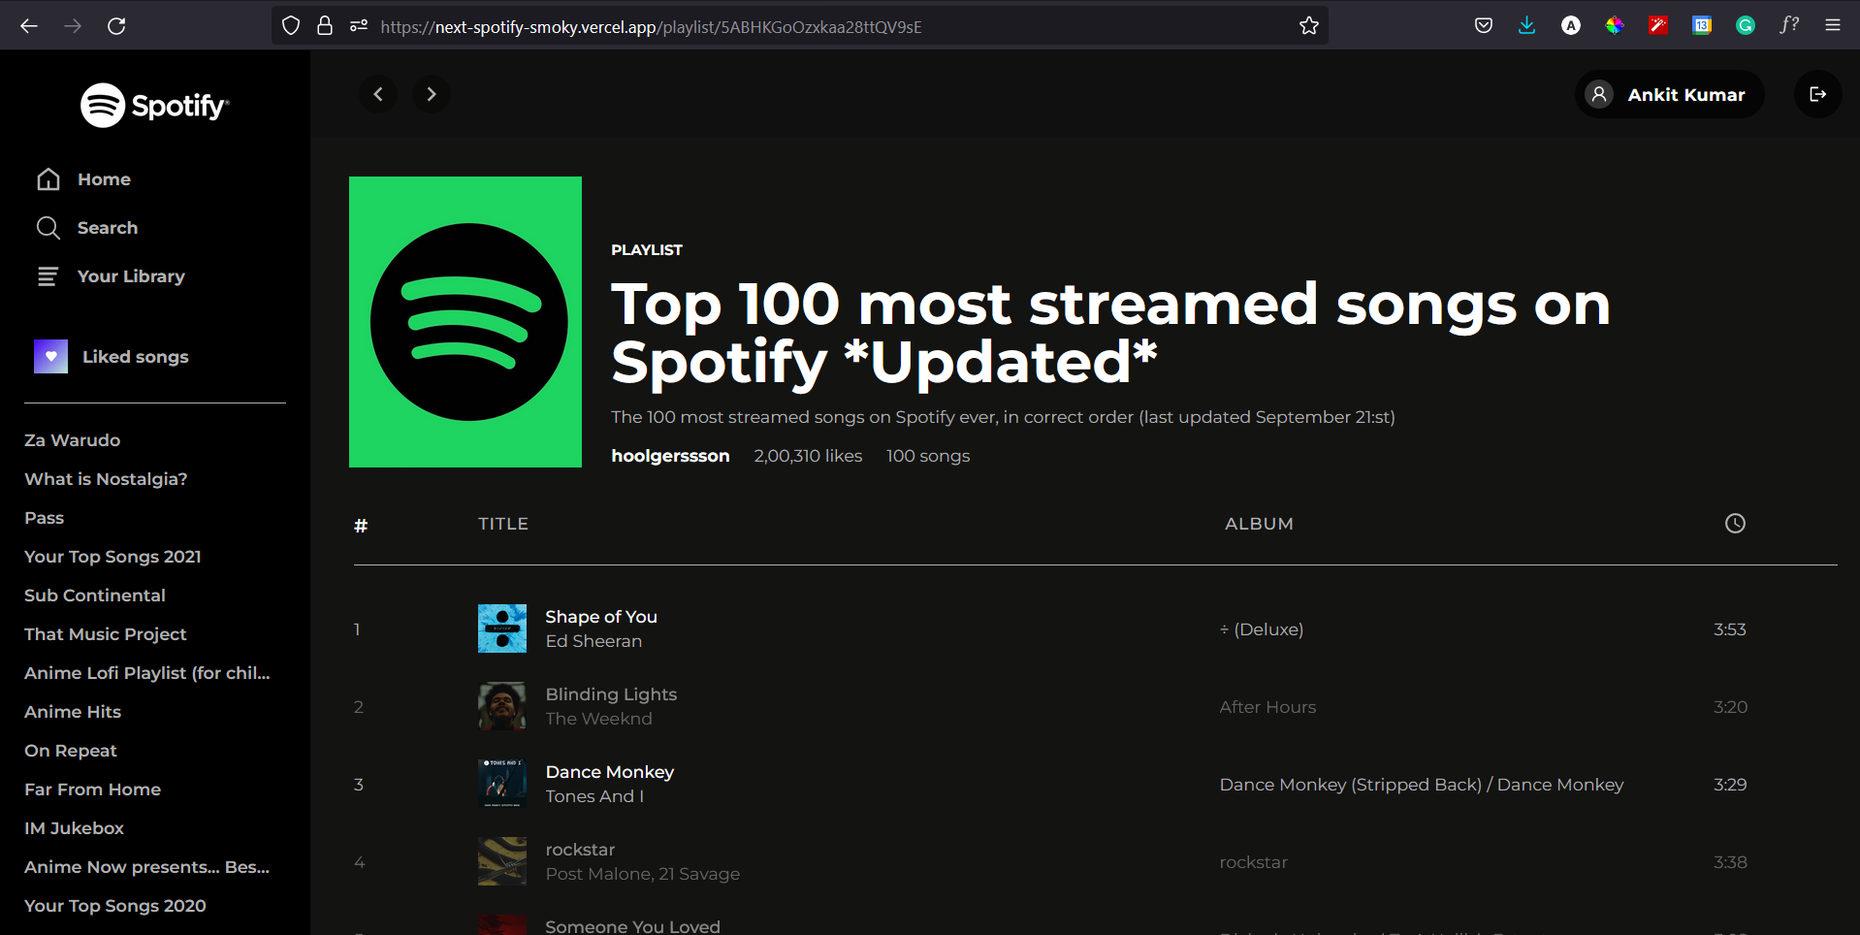Click the red extension icon in toolbar
Screen dimensions: 1860x935
(x=1658, y=26)
